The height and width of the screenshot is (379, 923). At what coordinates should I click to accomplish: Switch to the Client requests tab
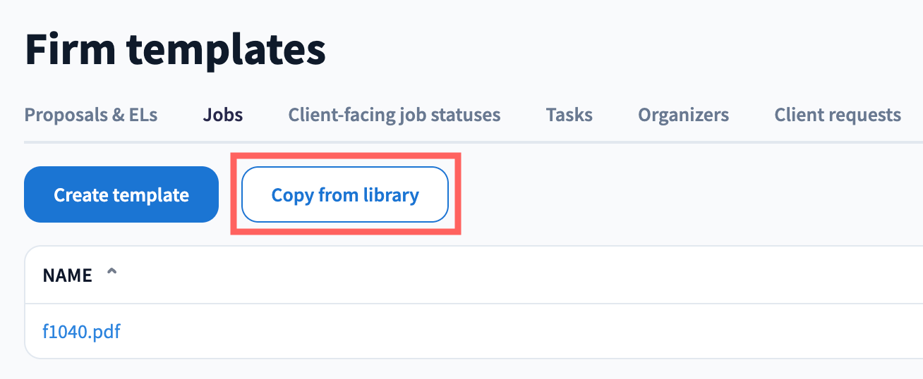[x=837, y=115]
